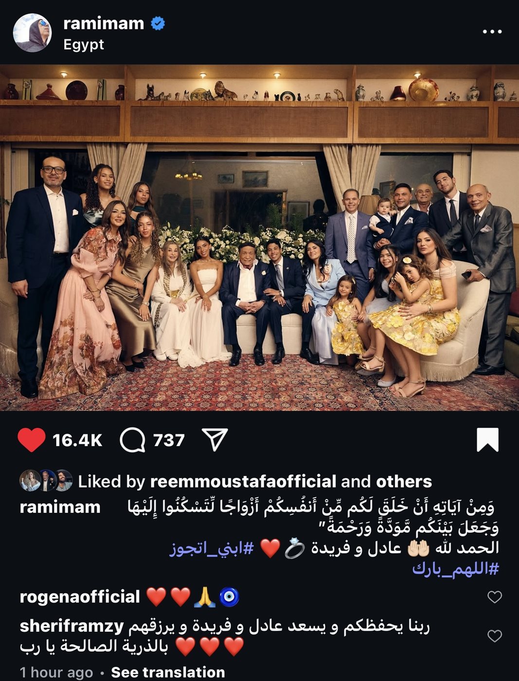Tap the family wedding photo
The width and height of the screenshot is (519, 681).
pos(259,238)
